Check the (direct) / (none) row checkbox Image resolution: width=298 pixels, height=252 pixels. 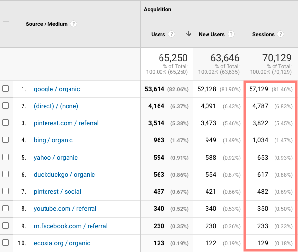pos(6,106)
